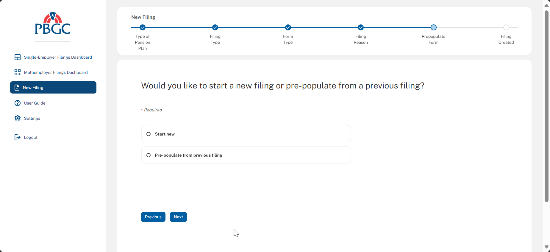Return to the Form Type step
The width and height of the screenshot is (550, 252).
click(x=288, y=27)
